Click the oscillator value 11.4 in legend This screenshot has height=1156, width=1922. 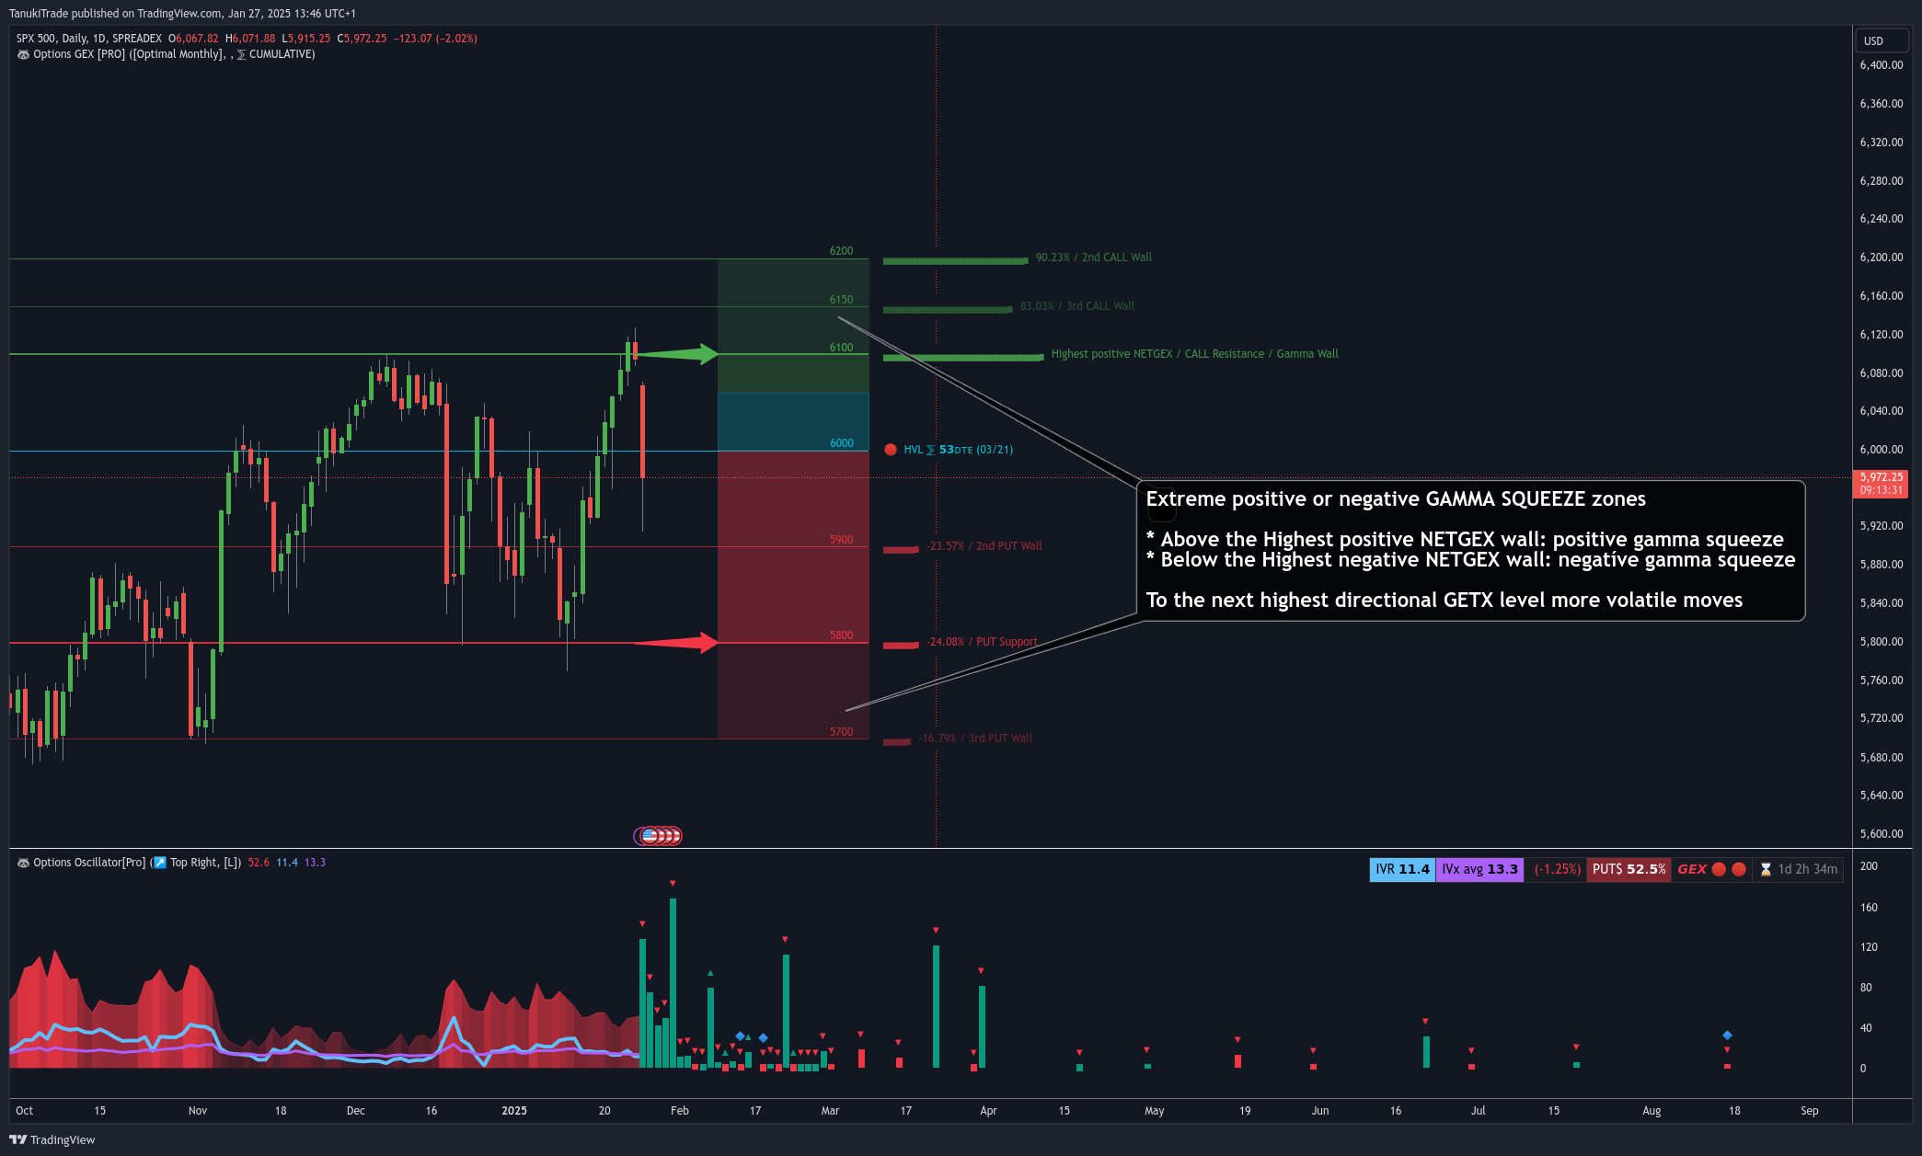(287, 863)
